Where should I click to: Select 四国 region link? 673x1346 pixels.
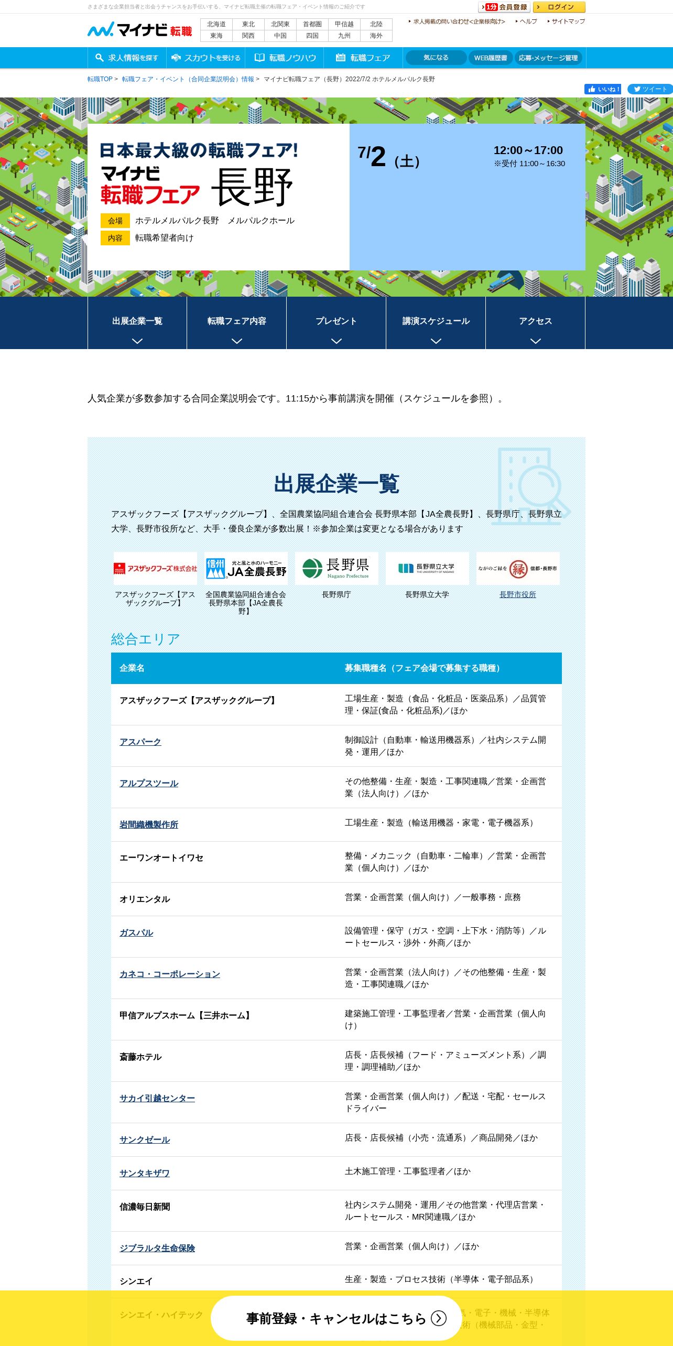(x=312, y=36)
